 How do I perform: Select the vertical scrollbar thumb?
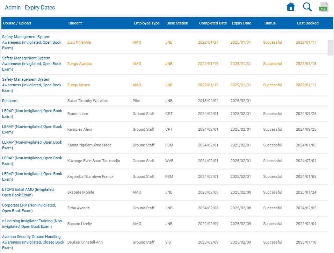331,47
